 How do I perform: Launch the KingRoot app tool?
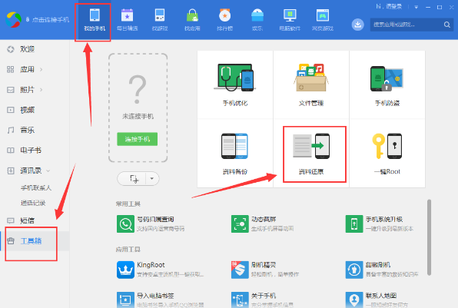click(x=160, y=270)
